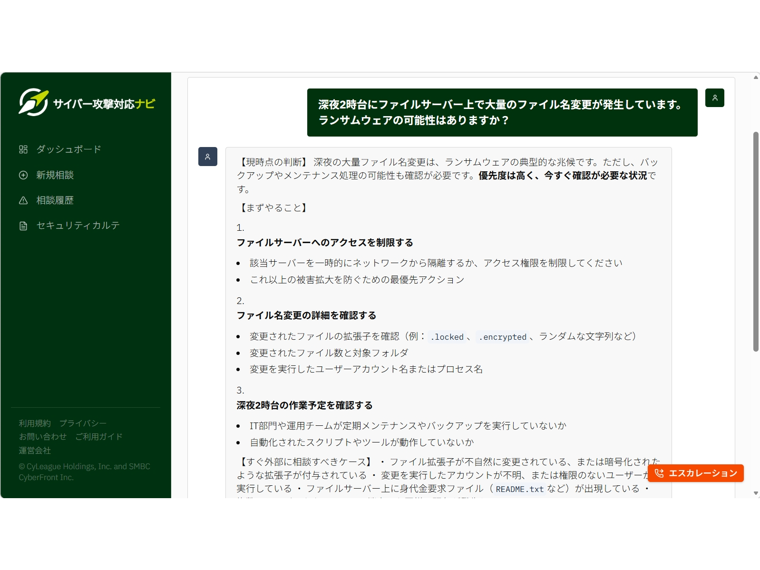760x570 pixels.
Task: Click the scrollbar up arrow
Action: tap(756, 77)
